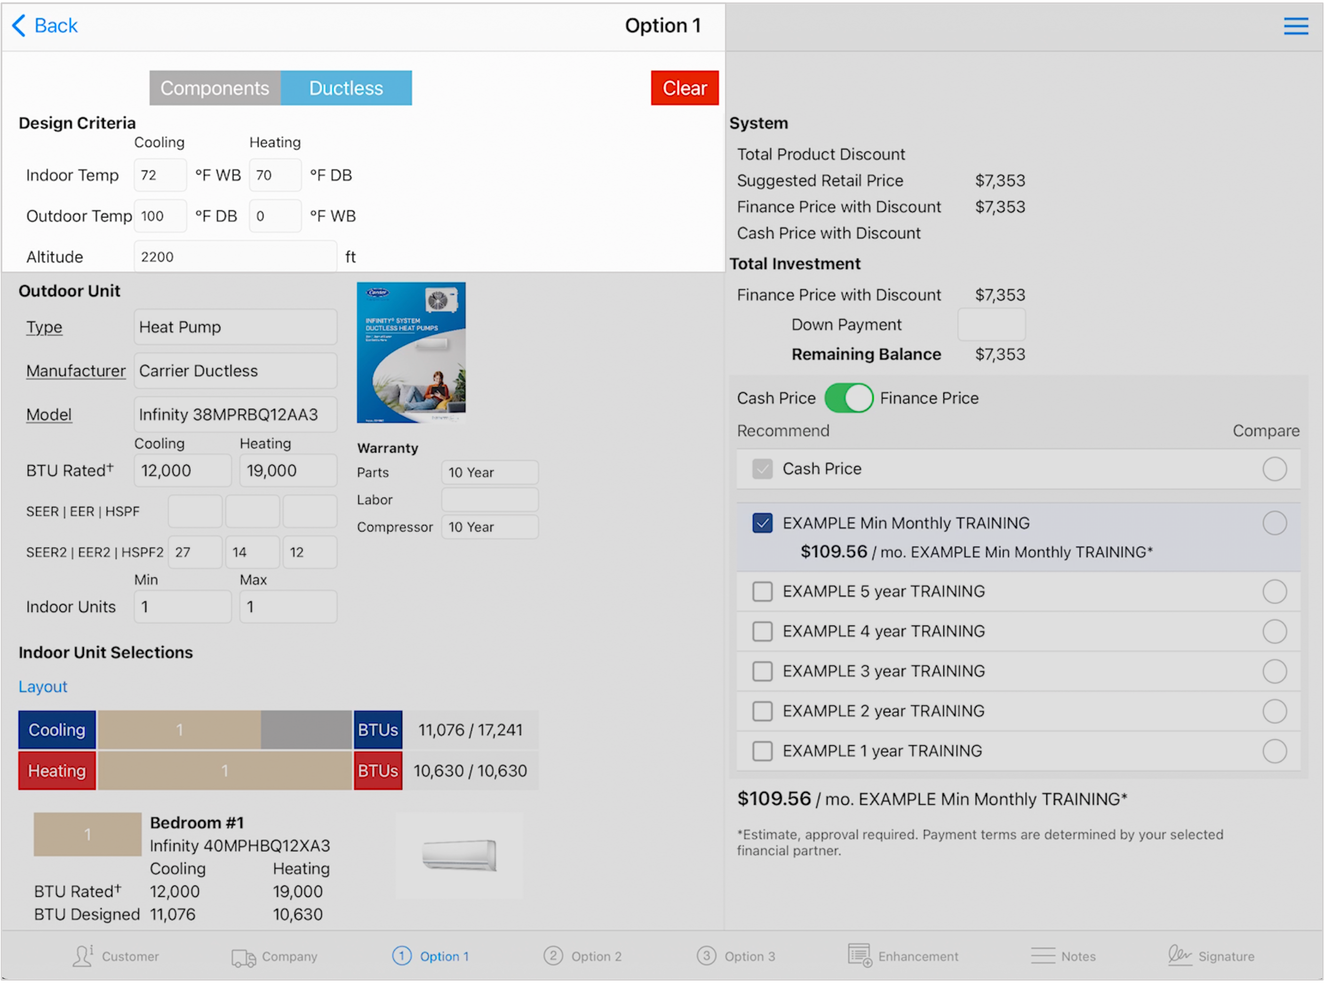Screen dimensions: 1324x983
Task: Tap the tan Cooling capacity bar
Action: click(179, 729)
